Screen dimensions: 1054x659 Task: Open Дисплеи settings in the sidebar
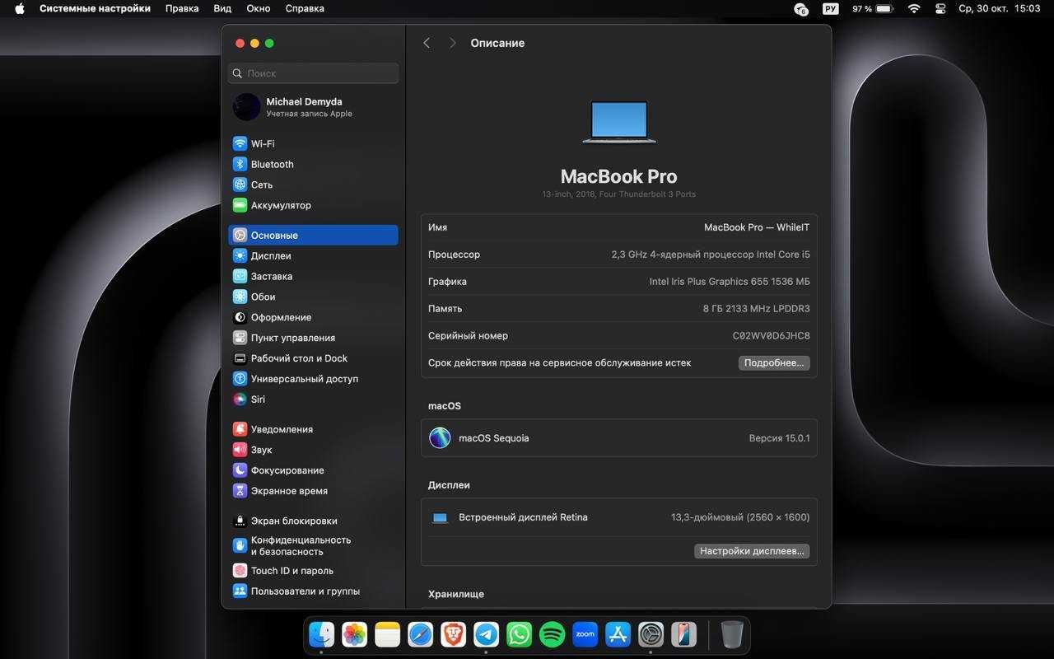(x=313, y=255)
